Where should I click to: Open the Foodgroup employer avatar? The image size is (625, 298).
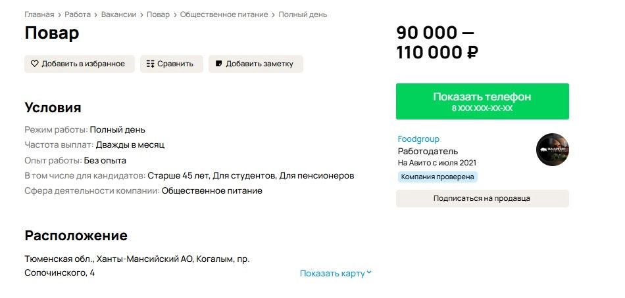(553, 150)
